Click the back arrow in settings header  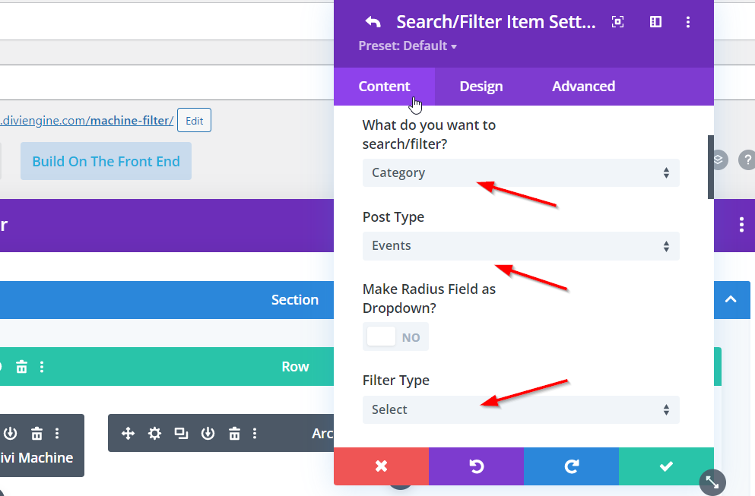pyautogui.click(x=373, y=22)
